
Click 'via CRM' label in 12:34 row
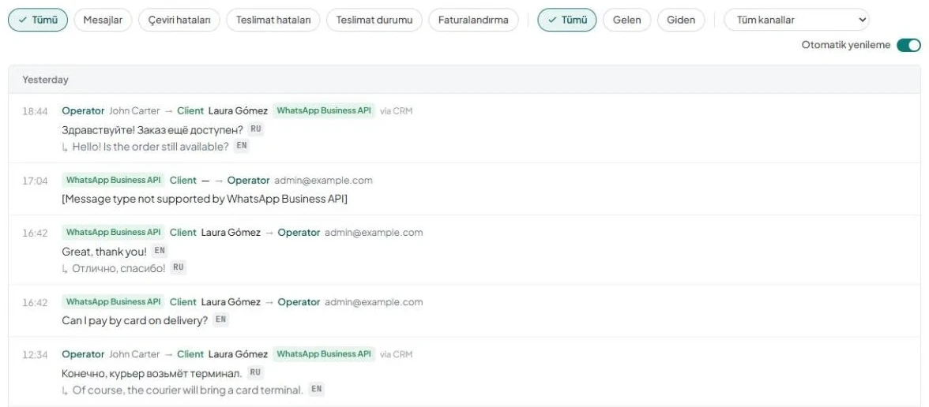397,354
